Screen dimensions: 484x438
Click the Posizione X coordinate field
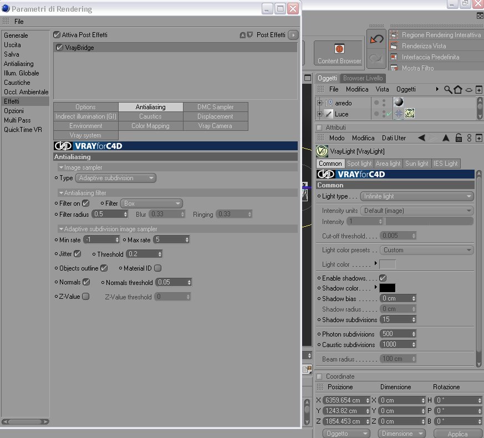[x=346, y=400]
